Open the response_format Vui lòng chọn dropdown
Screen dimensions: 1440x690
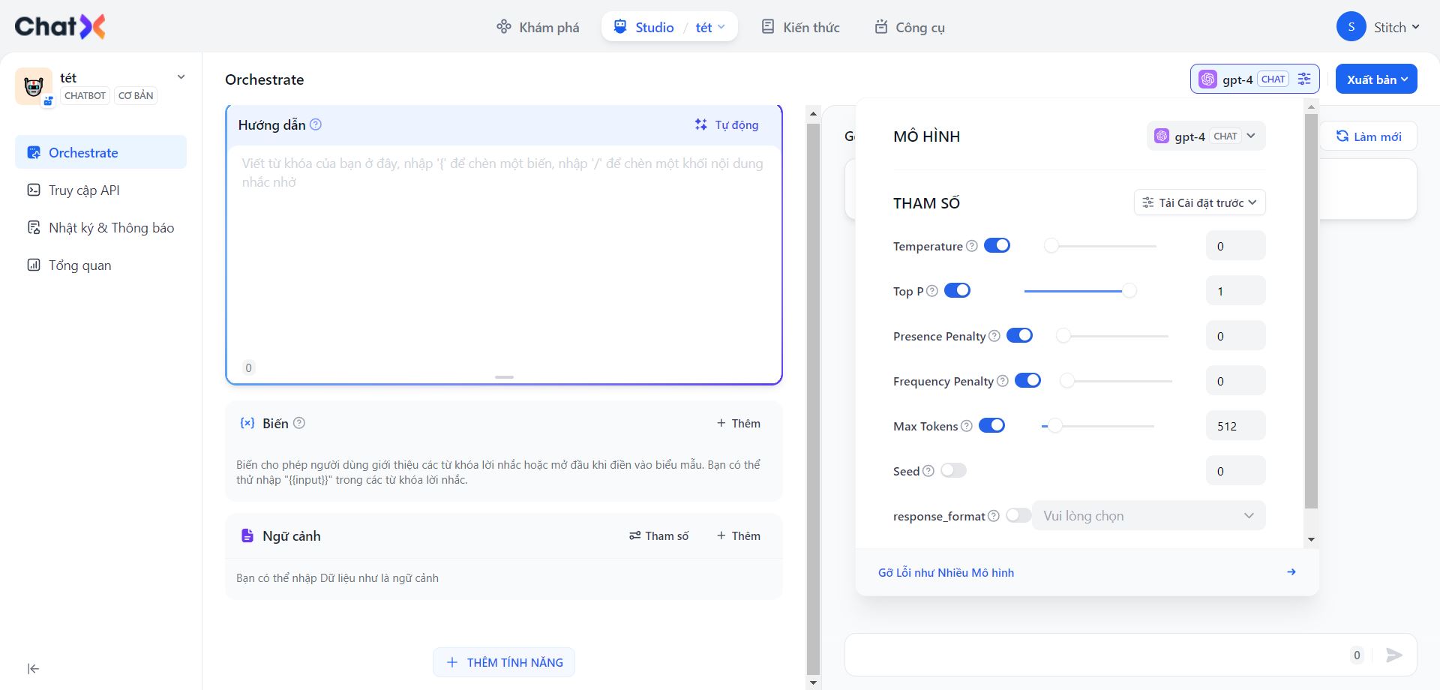[x=1148, y=516]
